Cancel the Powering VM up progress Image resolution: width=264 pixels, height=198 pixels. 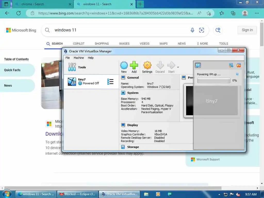coord(237,74)
